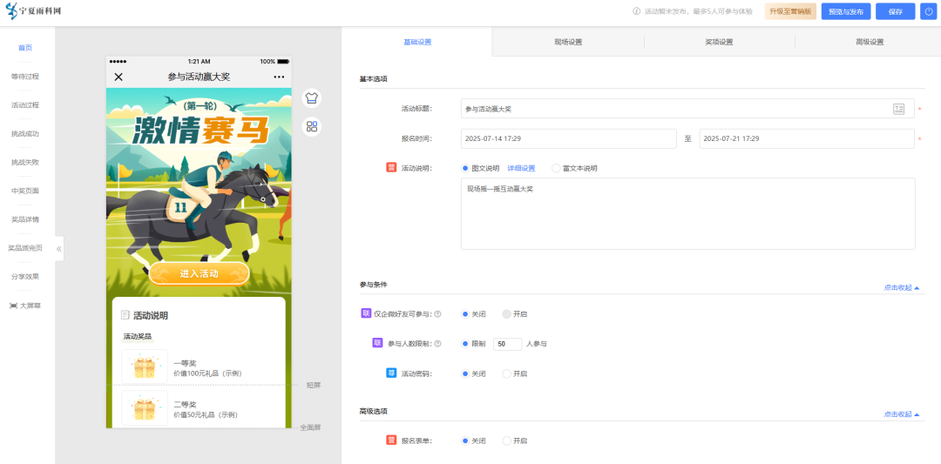Open 活动过程 in the left sidebar
941x464 pixels.
click(x=25, y=105)
